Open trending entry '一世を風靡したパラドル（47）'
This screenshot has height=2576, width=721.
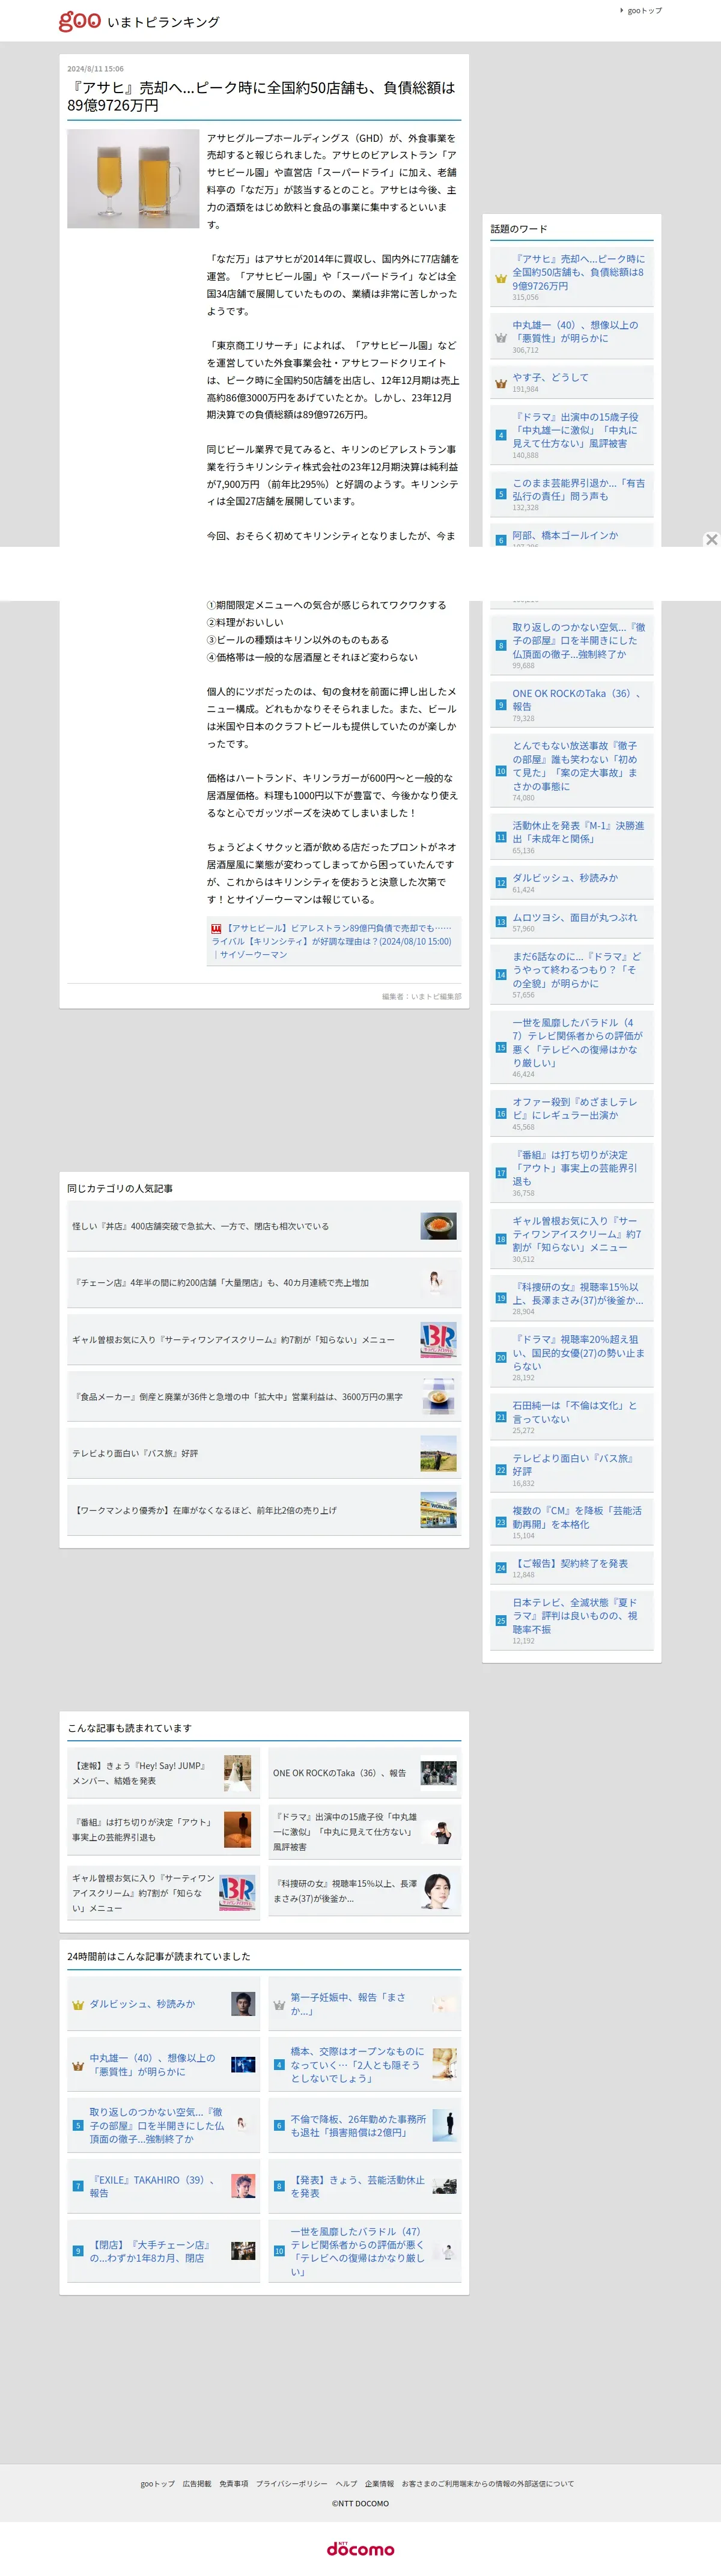click(578, 1043)
